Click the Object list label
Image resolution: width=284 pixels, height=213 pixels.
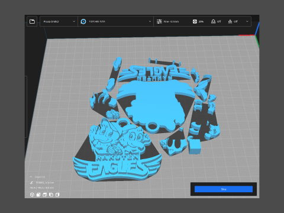tap(40, 177)
